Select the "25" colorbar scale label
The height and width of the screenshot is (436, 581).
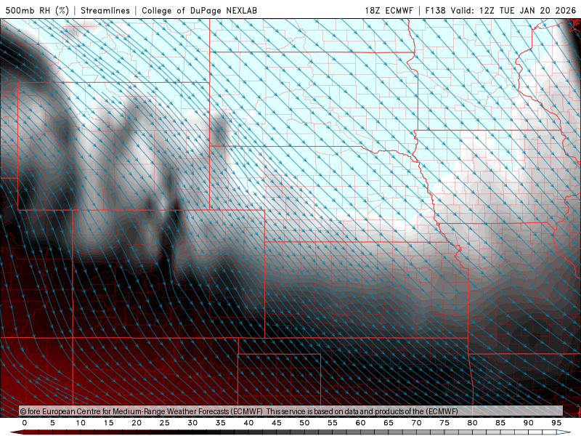click(165, 423)
